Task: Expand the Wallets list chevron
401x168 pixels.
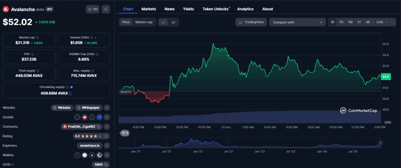Action: coord(107,155)
